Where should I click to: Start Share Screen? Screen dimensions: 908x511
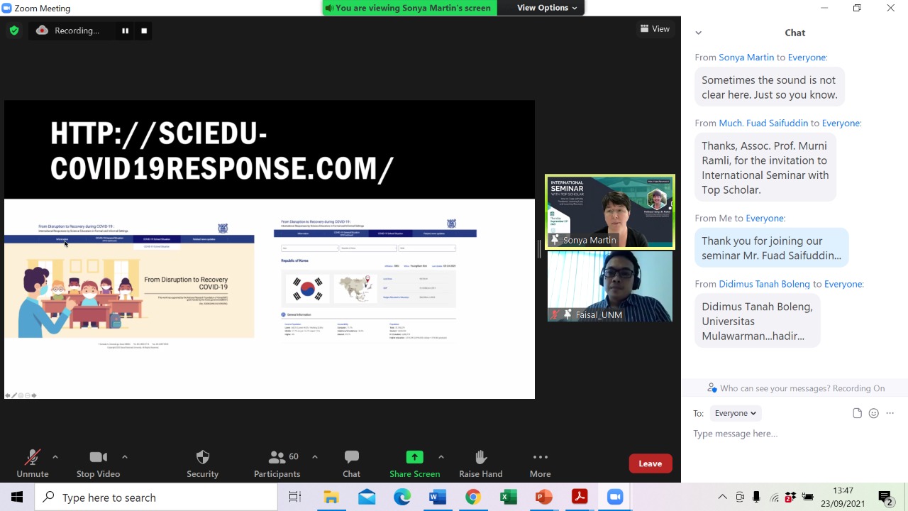[414, 463]
